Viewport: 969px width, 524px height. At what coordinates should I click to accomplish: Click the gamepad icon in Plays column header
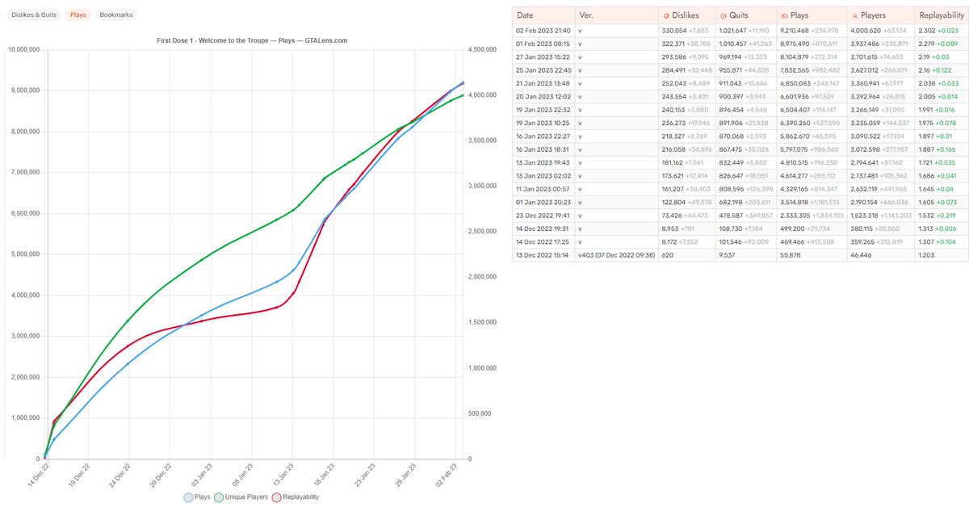784,15
